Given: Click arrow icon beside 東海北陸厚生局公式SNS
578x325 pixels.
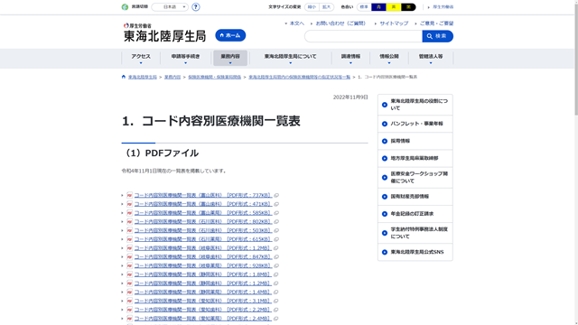Looking at the screenshot, I should tap(385, 253).
